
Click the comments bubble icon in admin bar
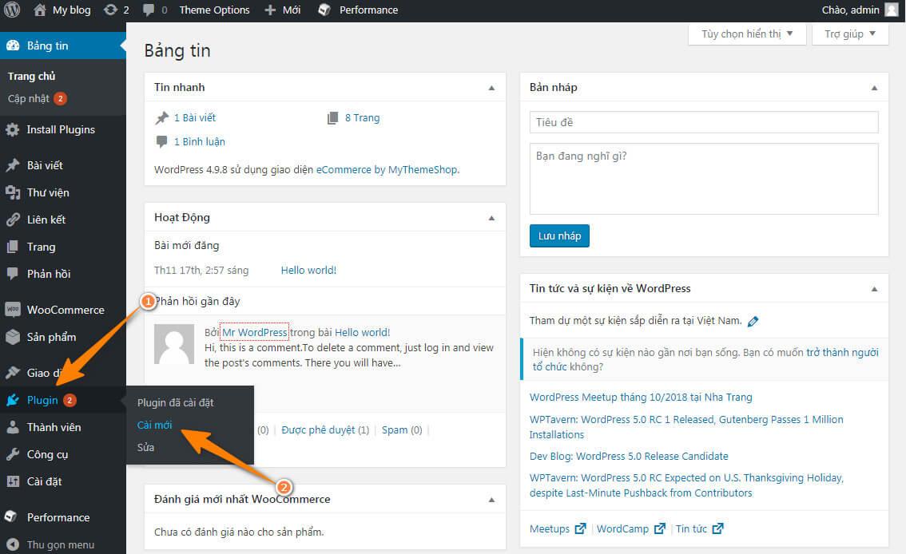149,10
